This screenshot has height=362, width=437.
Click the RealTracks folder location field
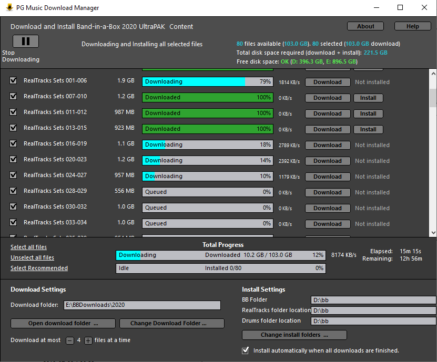pyautogui.click(x=373, y=311)
